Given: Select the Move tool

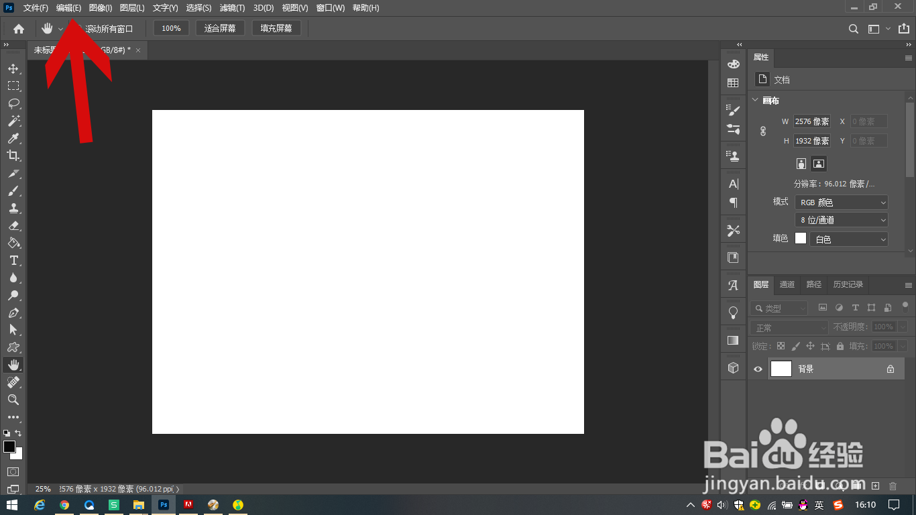Looking at the screenshot, I should 13,68.
